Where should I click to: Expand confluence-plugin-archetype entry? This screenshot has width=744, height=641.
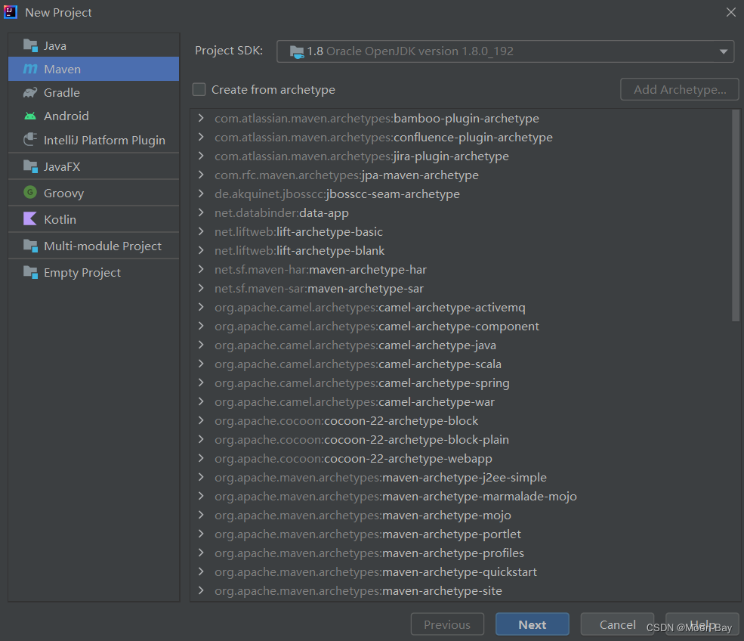pos(201,138)
